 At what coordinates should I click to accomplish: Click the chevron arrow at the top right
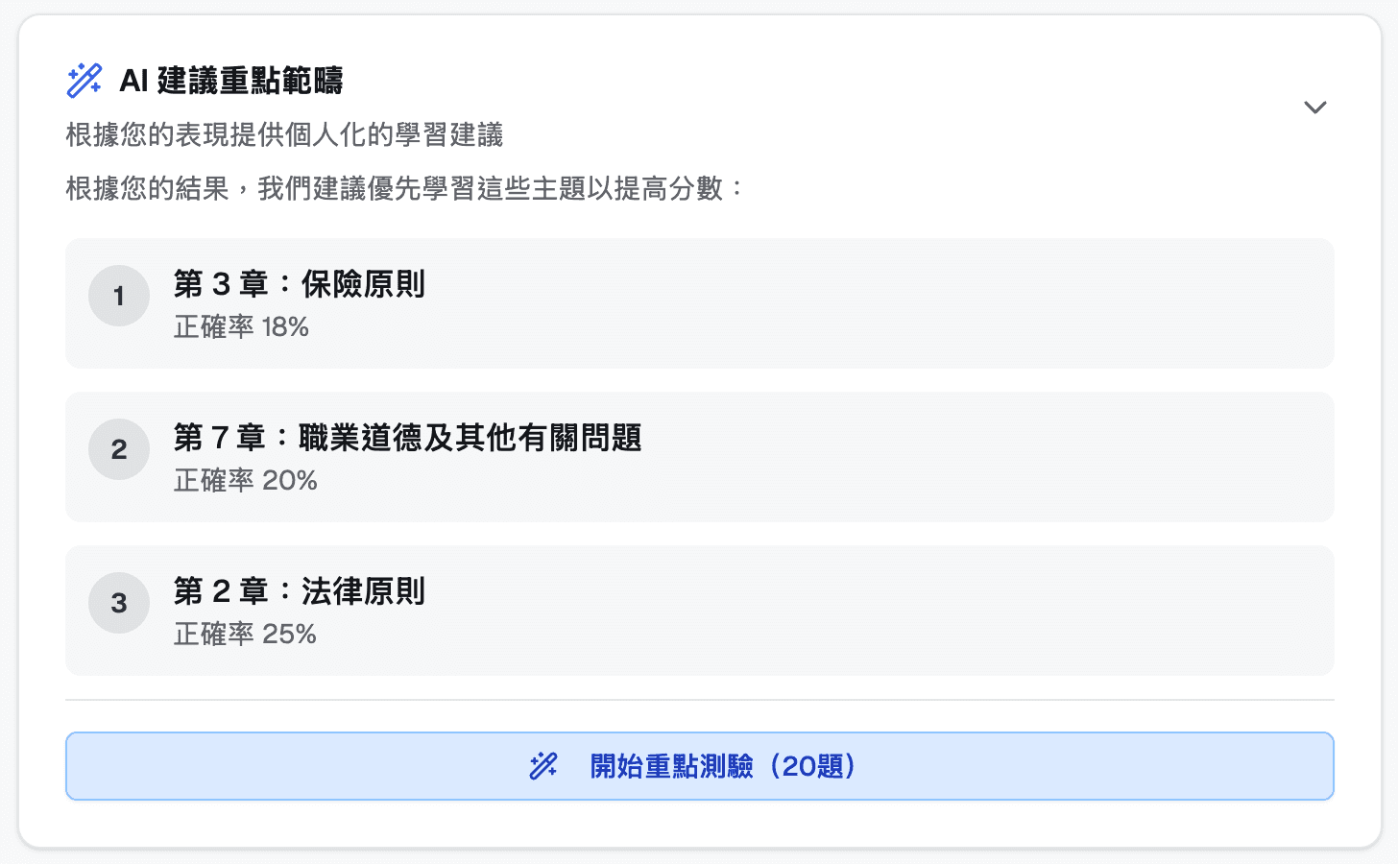(1315, 108)
